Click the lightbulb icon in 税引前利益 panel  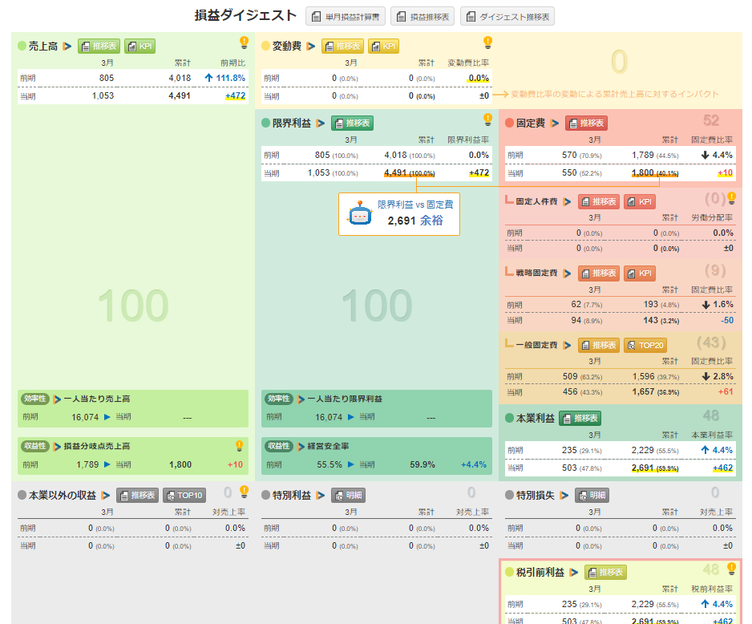click(731, 569)
